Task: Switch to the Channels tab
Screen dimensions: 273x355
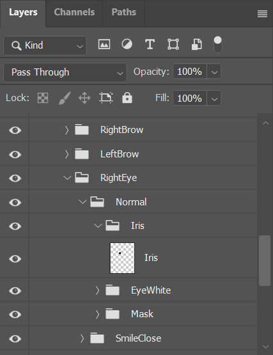Action: (74, 12)
